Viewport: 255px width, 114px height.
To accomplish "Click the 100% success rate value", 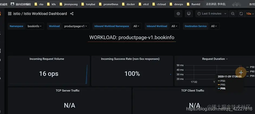I will pos(132,74).
